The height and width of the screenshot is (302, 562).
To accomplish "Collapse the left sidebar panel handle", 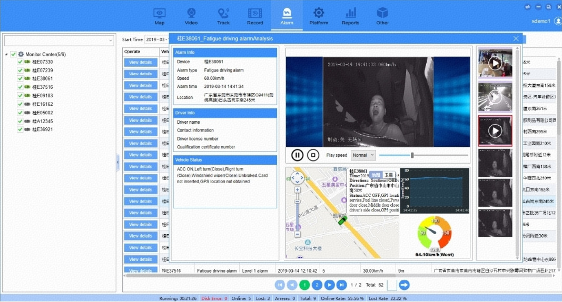I will [117, 162].
